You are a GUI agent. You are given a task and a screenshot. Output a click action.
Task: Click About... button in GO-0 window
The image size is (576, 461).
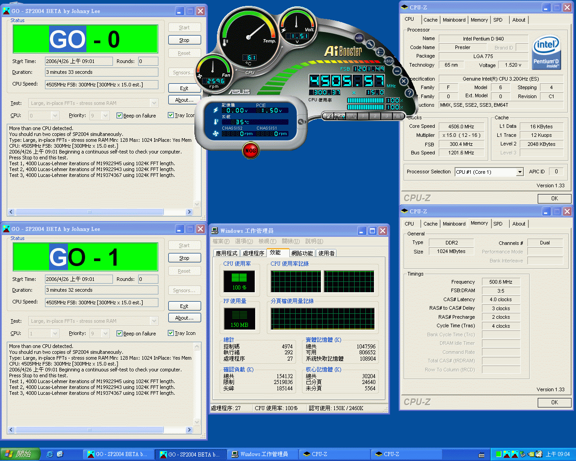point(184,100)
